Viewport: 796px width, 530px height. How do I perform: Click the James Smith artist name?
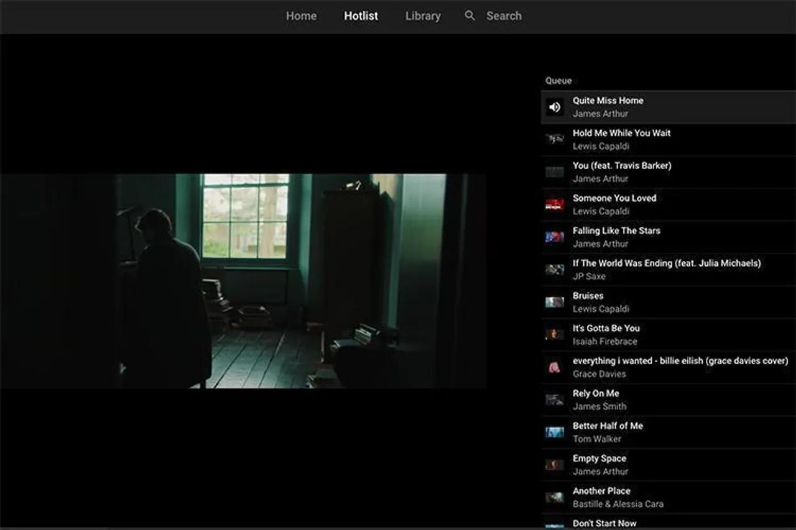[x=599, y=406]
